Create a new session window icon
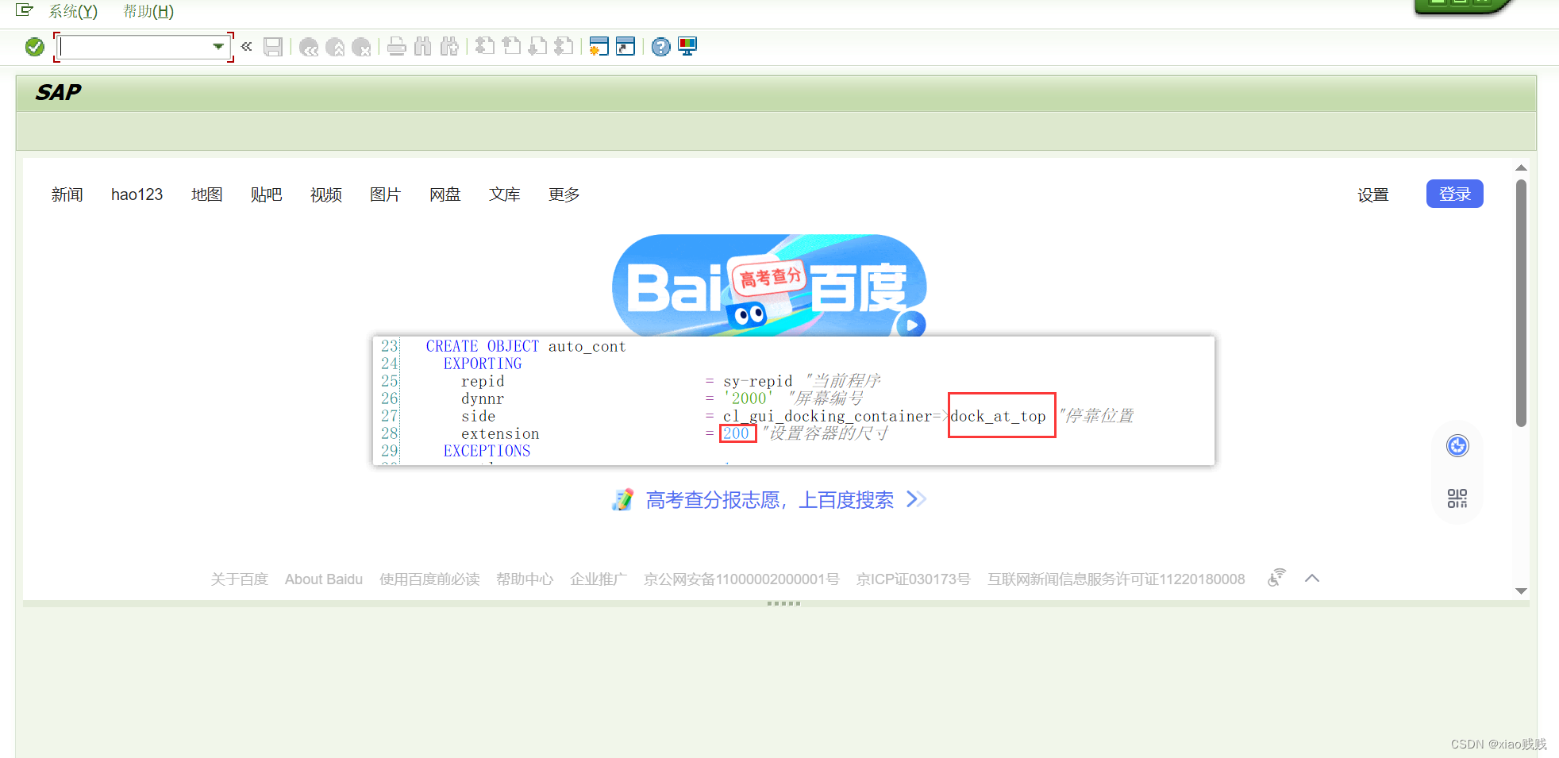 (599, 47)
